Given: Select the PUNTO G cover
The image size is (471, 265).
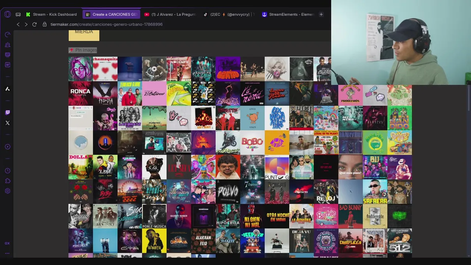Looking at the screenshot, I should coord(277,167).
